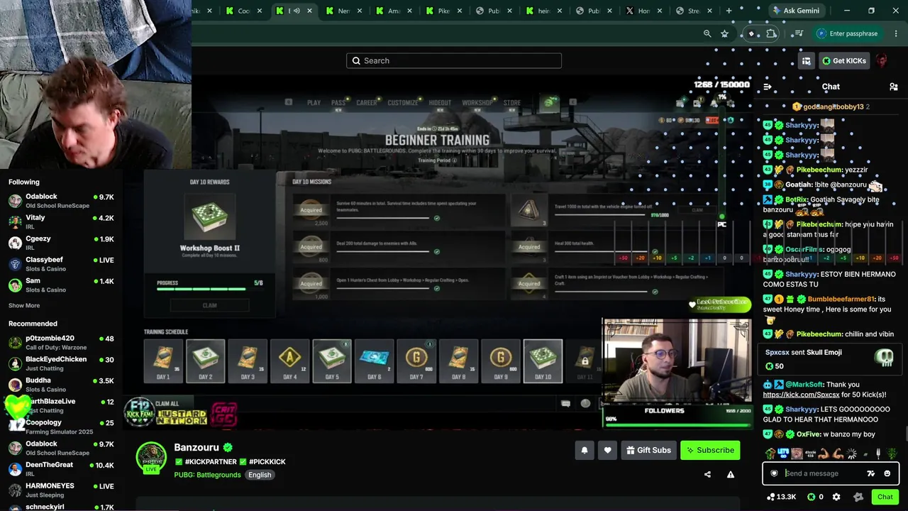Open chat settings gear icon
Screen dimensions: 908x511
836,497
